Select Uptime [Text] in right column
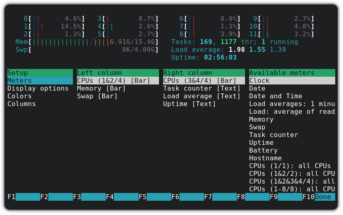Screen dimensions: 343x215 pyautogui.click(x=190, y=104)
